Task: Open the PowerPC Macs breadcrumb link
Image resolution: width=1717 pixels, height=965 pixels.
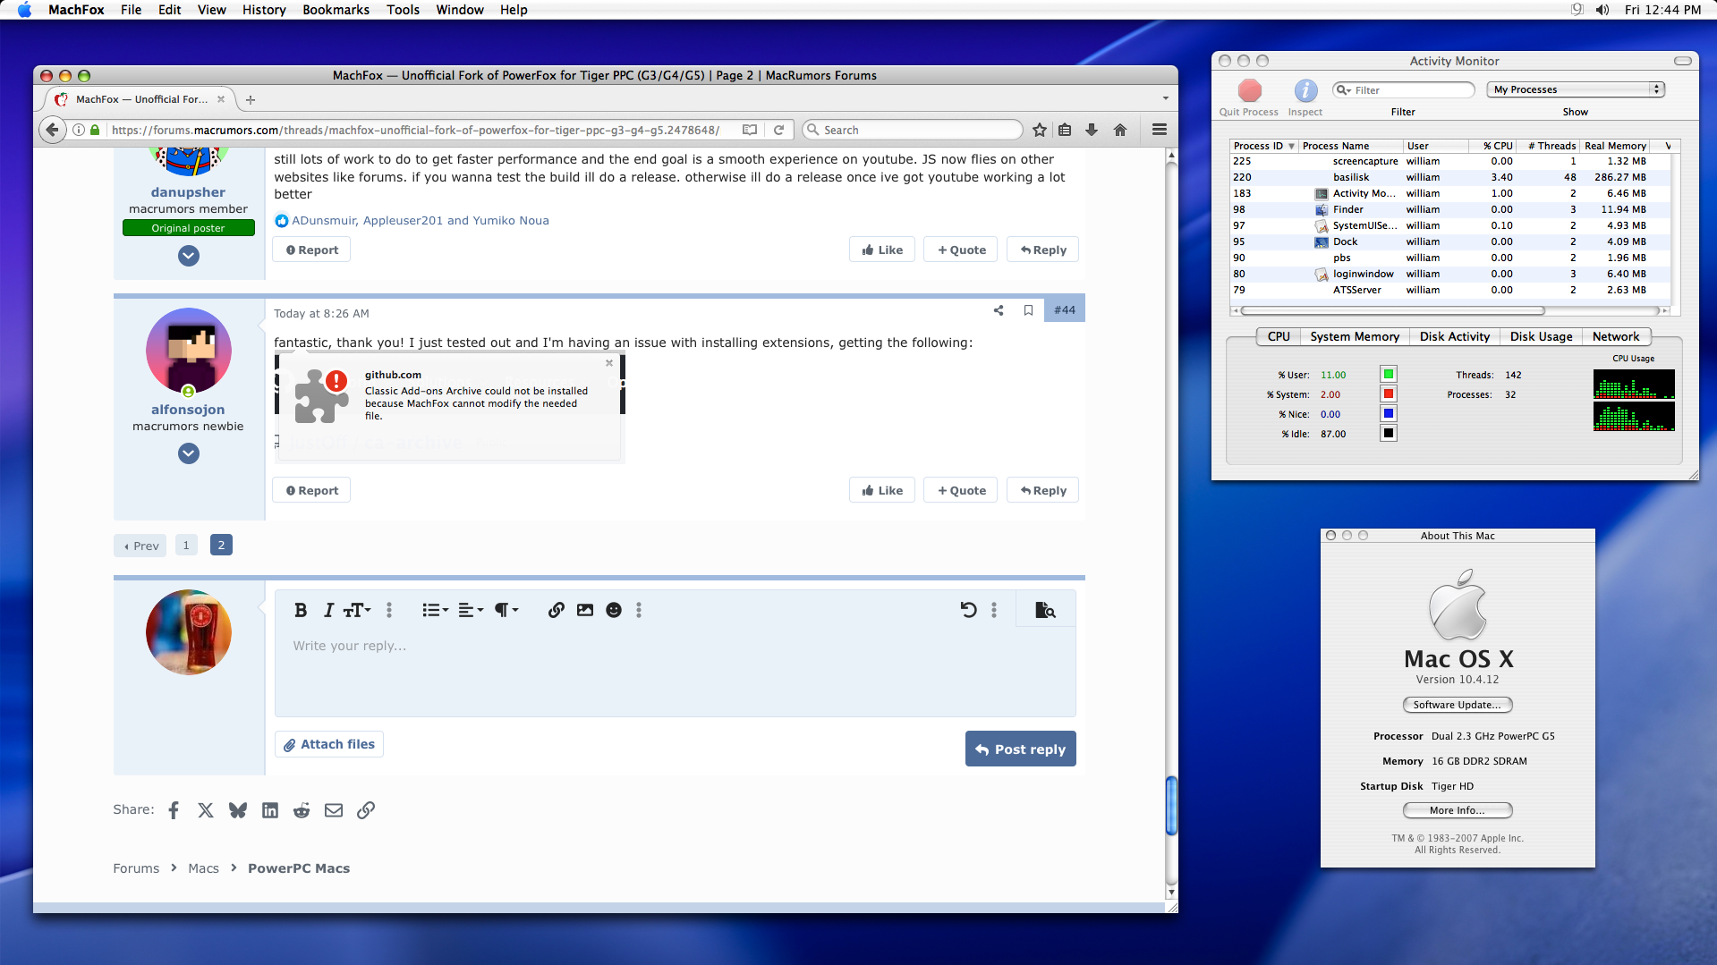Action: point(299,868)
